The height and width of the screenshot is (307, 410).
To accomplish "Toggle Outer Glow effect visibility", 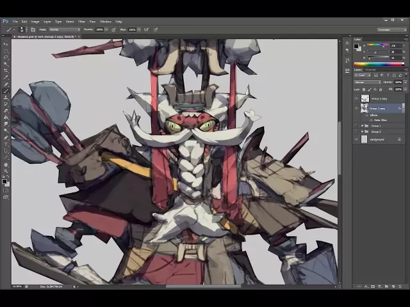I will pyautogui.click(x=371, y=120).
